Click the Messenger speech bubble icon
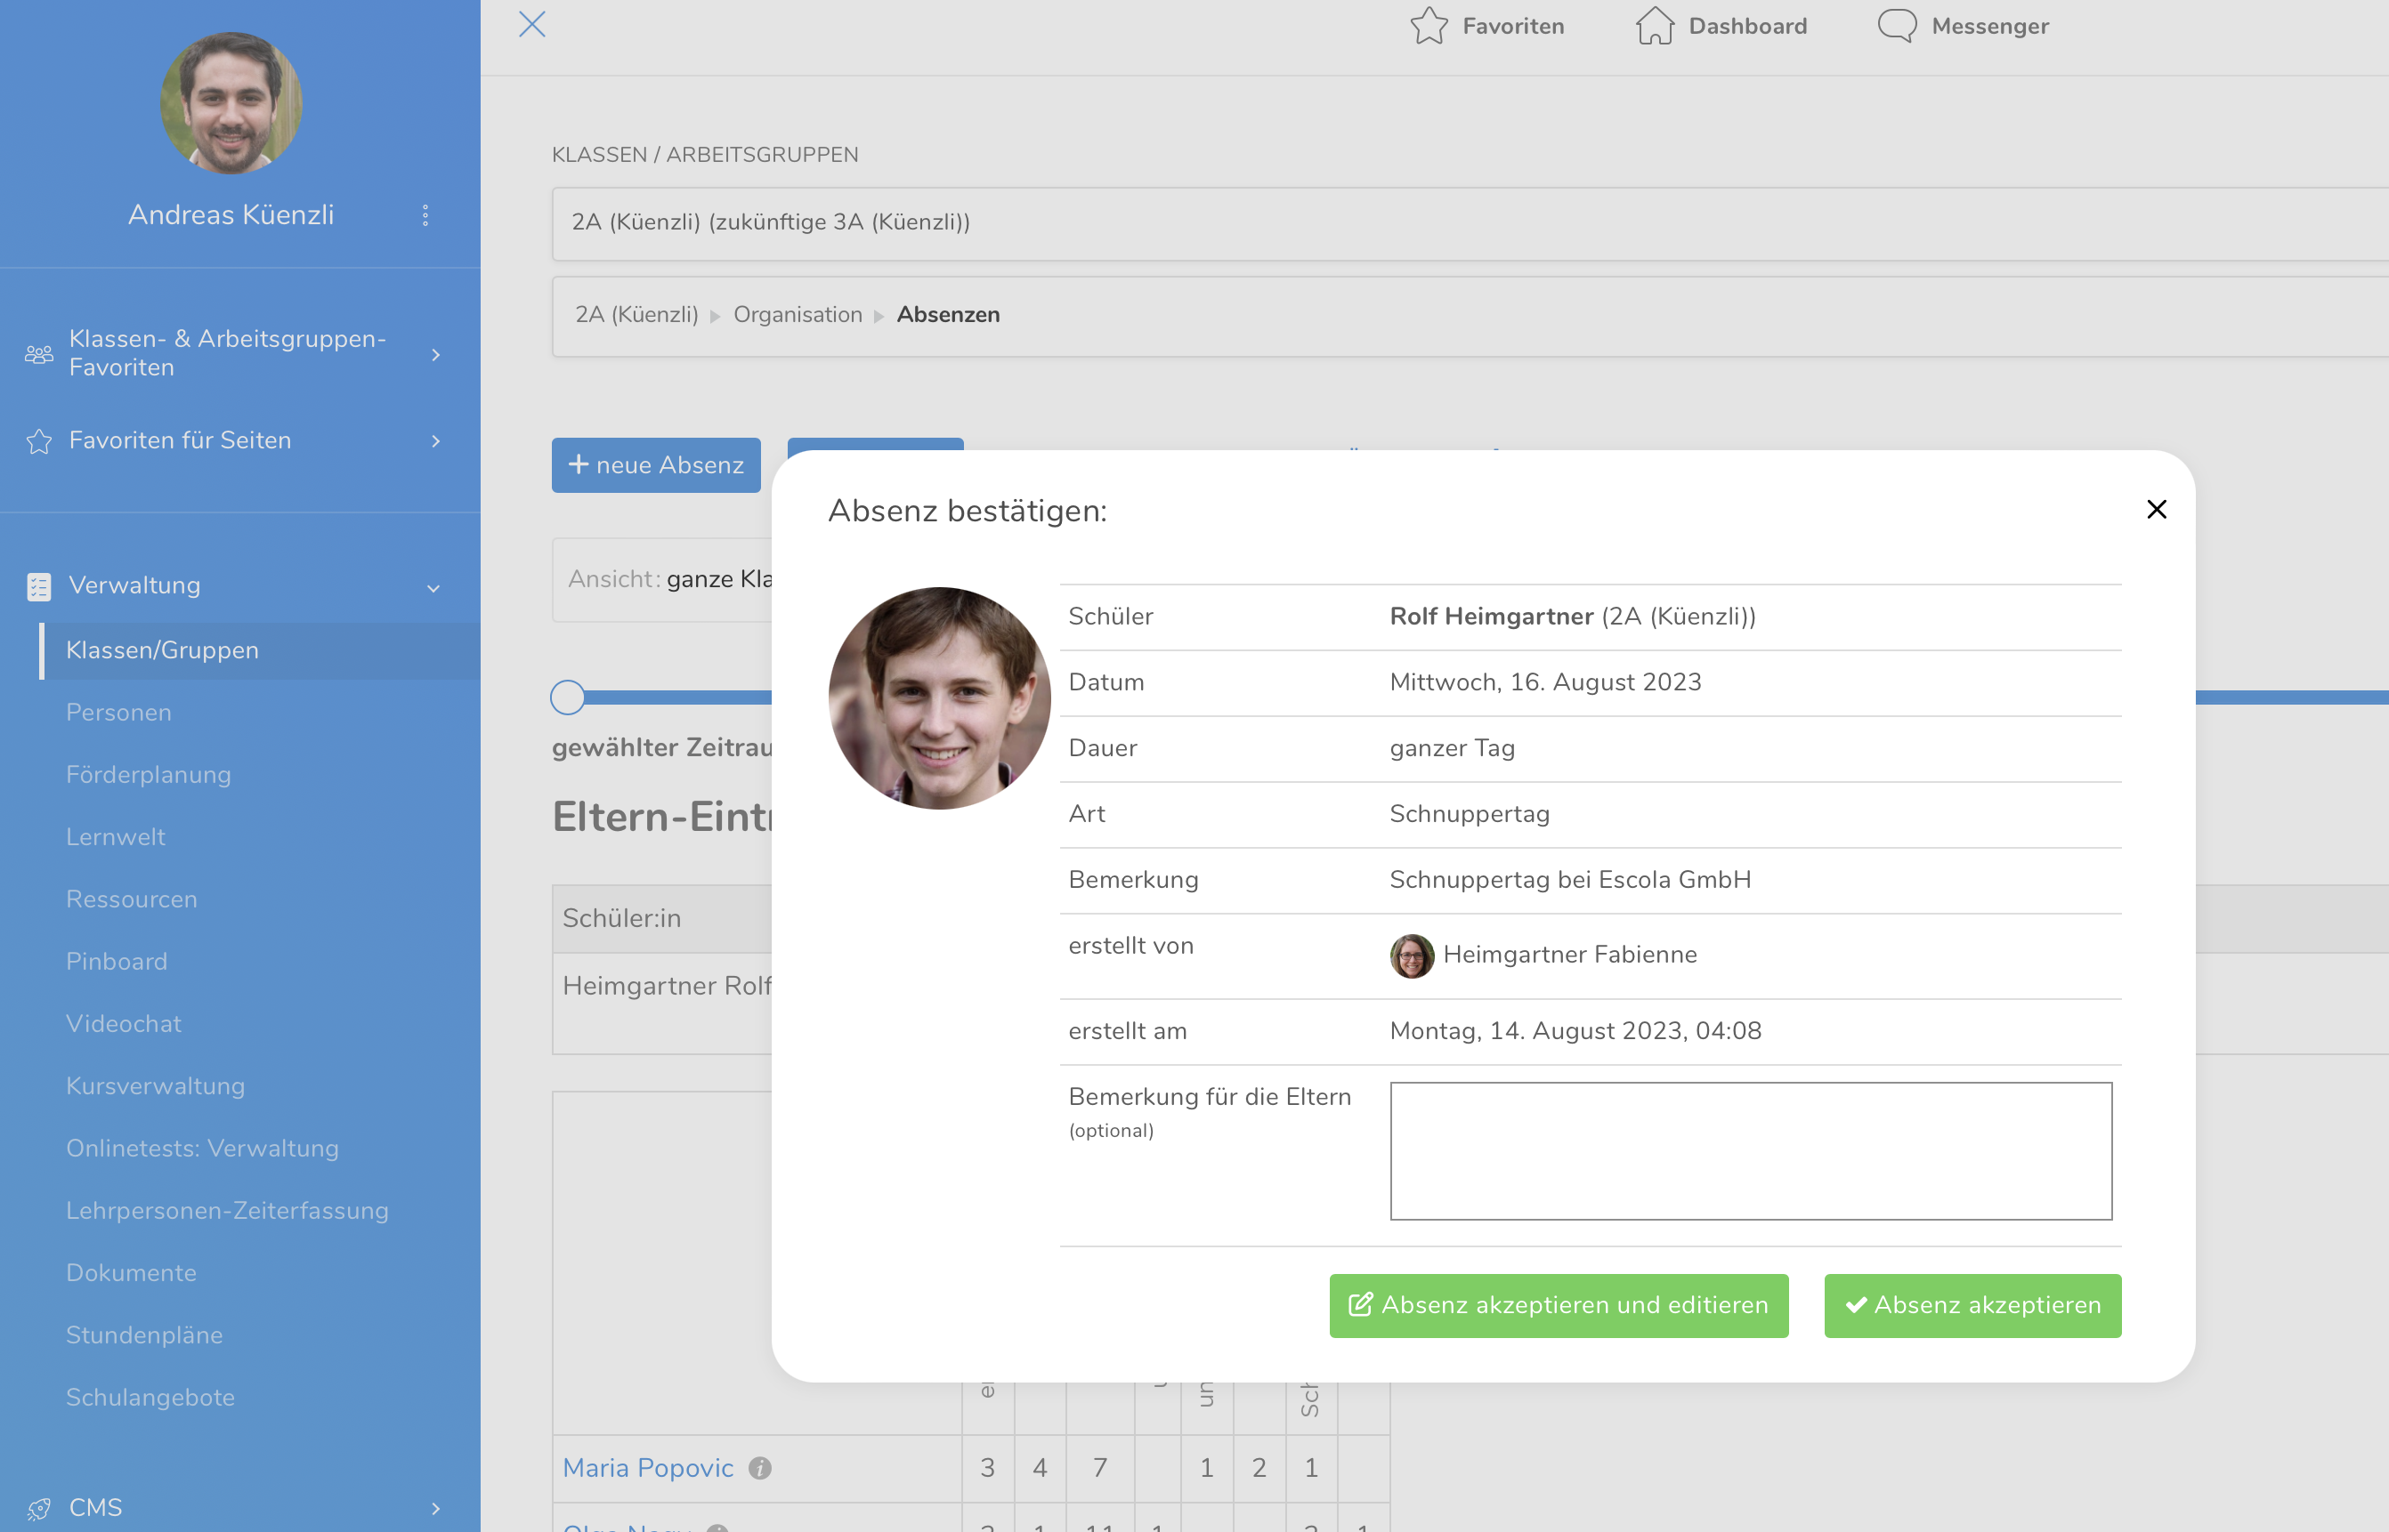2389x1532 pixels. click(x=1897, y=26)
